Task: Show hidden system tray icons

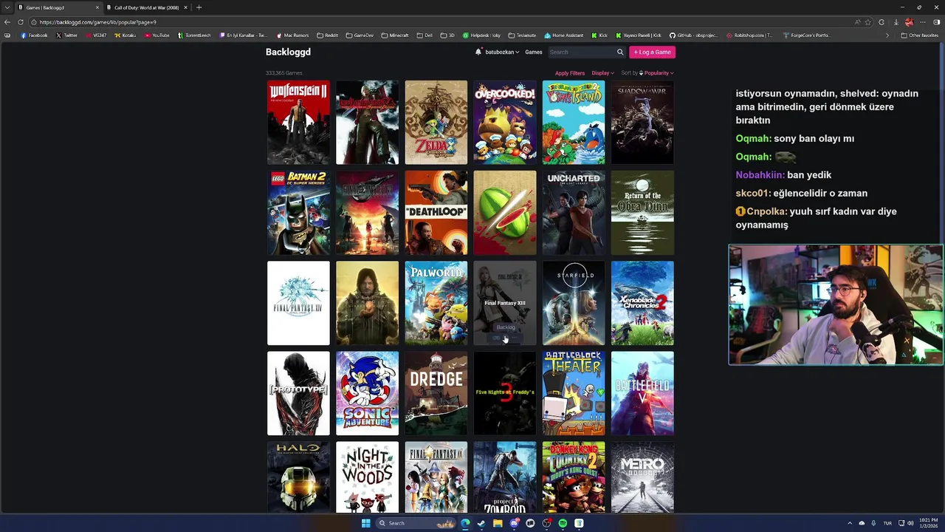Action: pos(850,523)
